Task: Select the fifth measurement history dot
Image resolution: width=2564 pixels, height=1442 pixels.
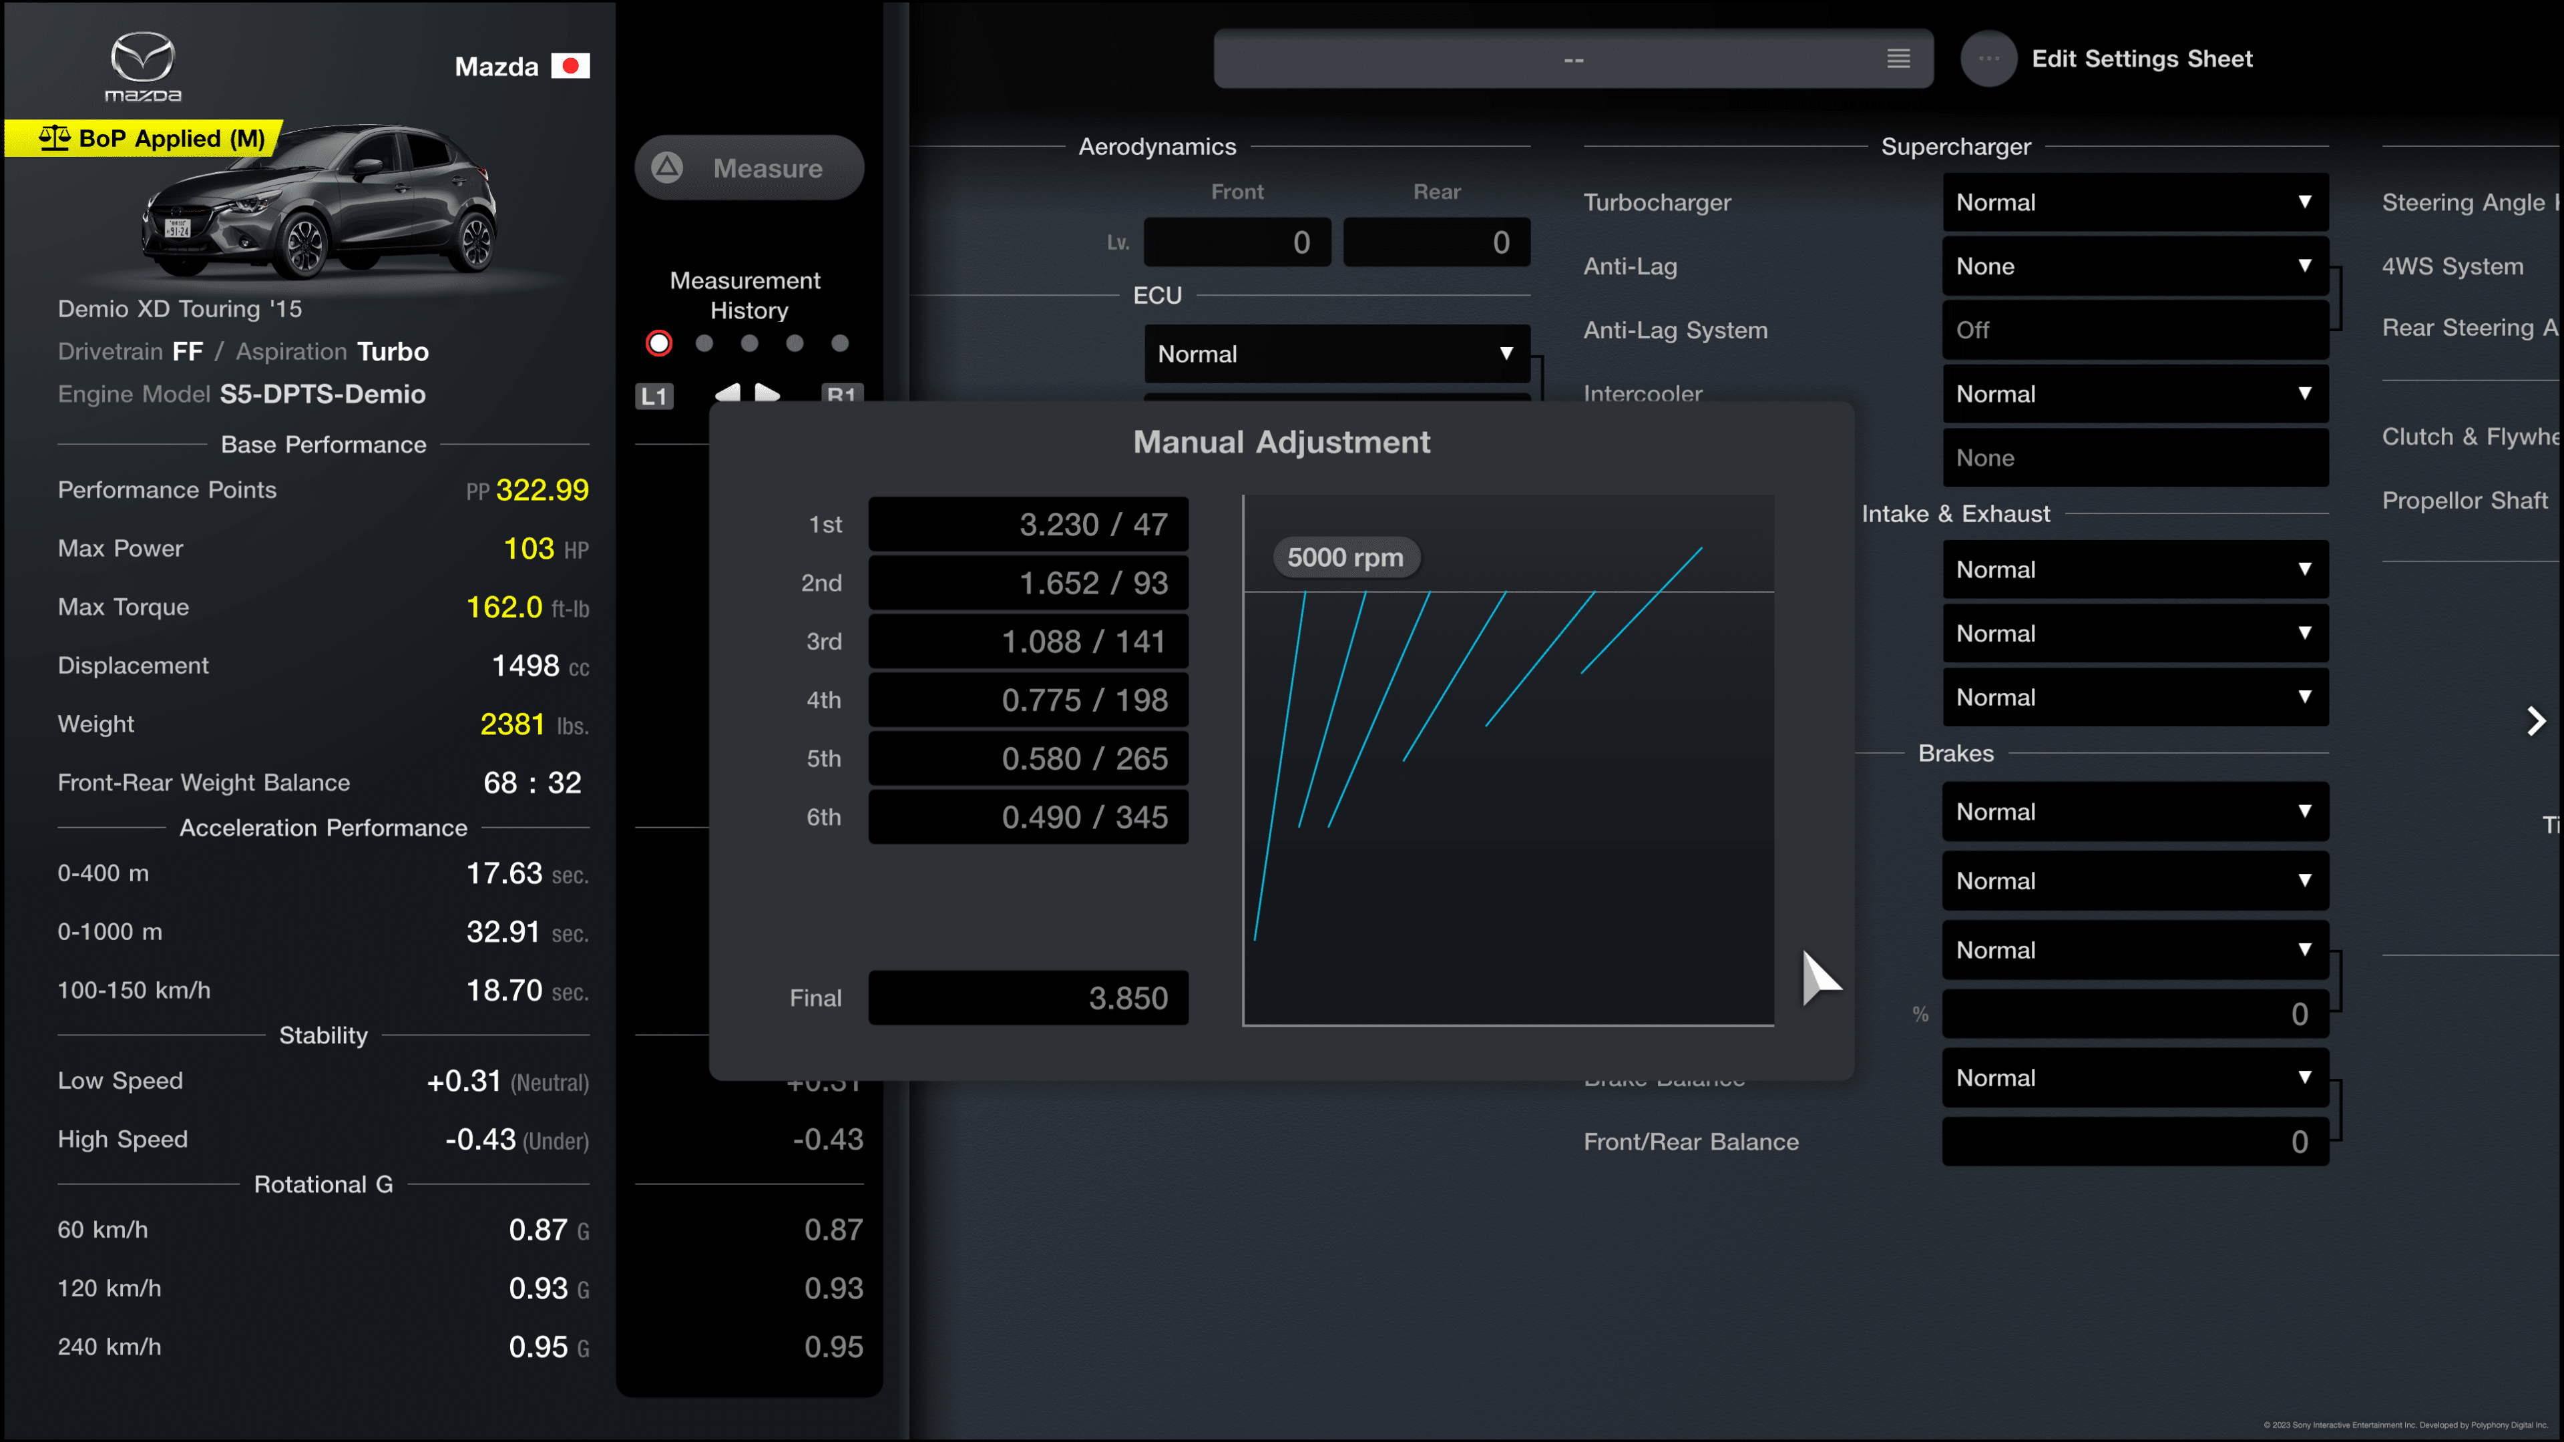Action: pos(840,343)
